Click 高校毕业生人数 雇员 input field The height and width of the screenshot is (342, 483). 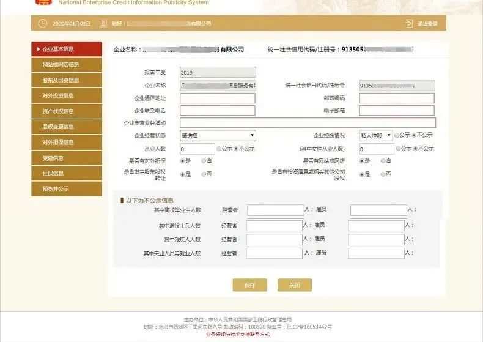pos(378,210)
